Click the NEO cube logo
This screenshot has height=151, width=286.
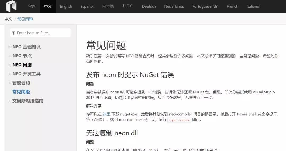point(11,6)
